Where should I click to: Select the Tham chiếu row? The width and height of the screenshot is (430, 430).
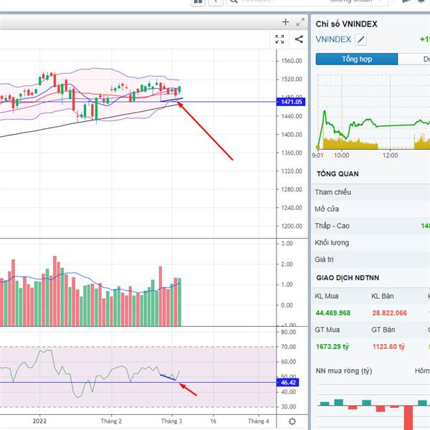pyautogui.click(x=371, y=192)
